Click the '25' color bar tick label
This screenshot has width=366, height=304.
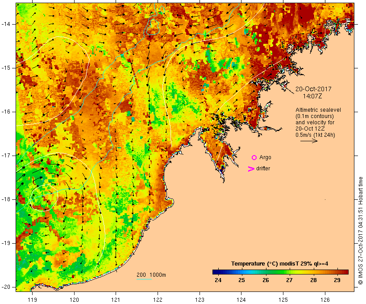pyautogui.click(x=241, y=280)
